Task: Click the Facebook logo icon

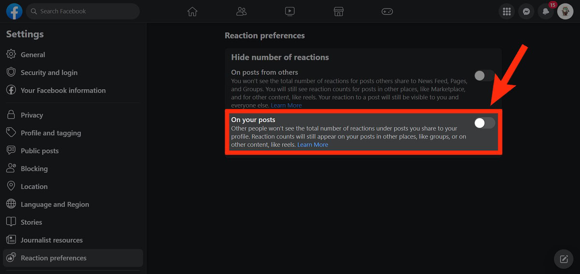Action: coord(14,11)
